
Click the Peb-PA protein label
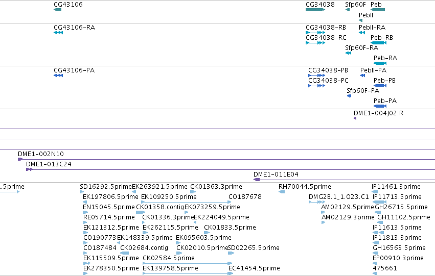coord(385,101)
